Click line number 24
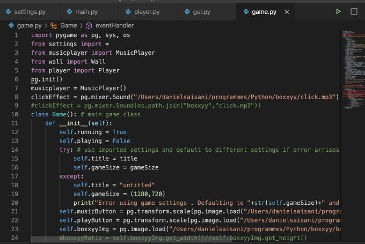 (14, 238)
